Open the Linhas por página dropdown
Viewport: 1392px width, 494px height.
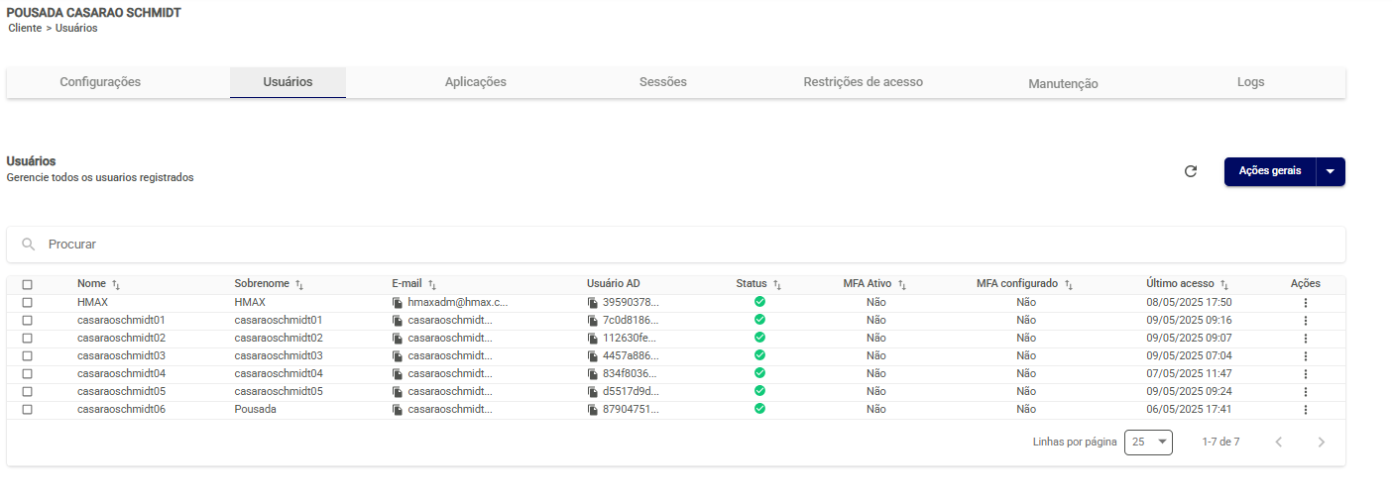pyautogui.click(x=1148, y=443)
